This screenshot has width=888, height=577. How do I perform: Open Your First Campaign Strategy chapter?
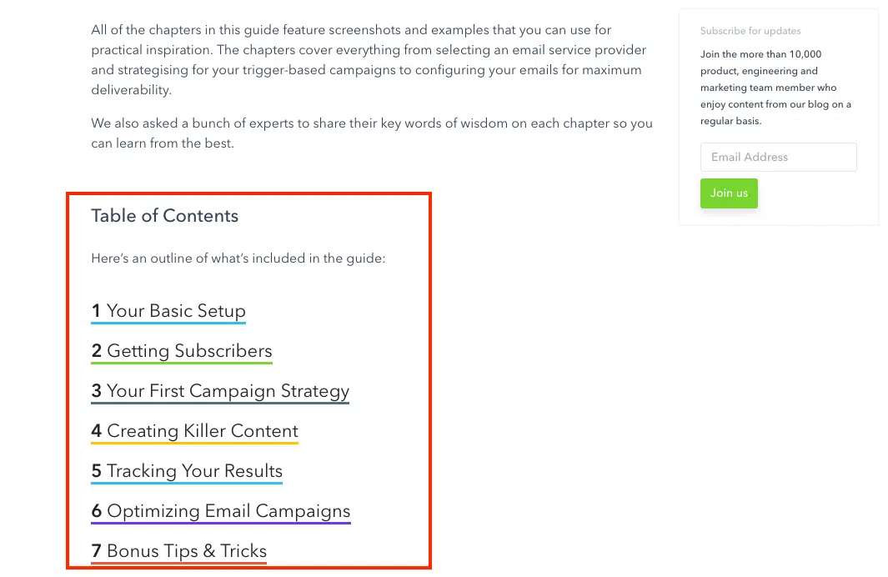coord(220,391)
